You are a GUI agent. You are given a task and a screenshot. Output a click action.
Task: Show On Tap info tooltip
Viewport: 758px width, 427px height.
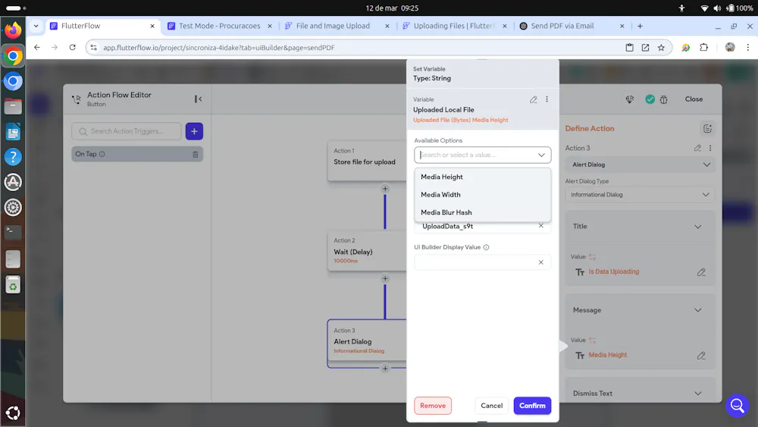click(102, 154)
